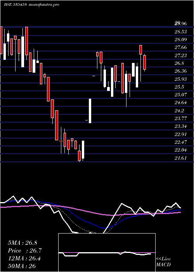Click the BSE stock code header
Screen dimensions: 194x272
[15, 5]
